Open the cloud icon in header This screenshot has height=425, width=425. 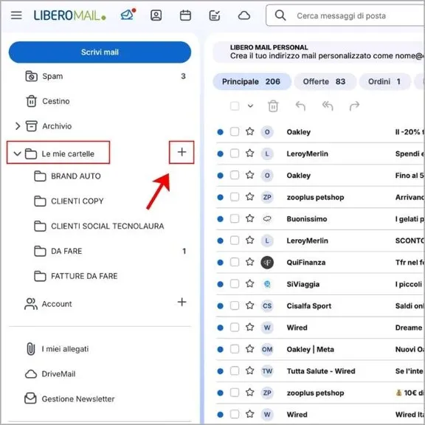click(244, 15)
